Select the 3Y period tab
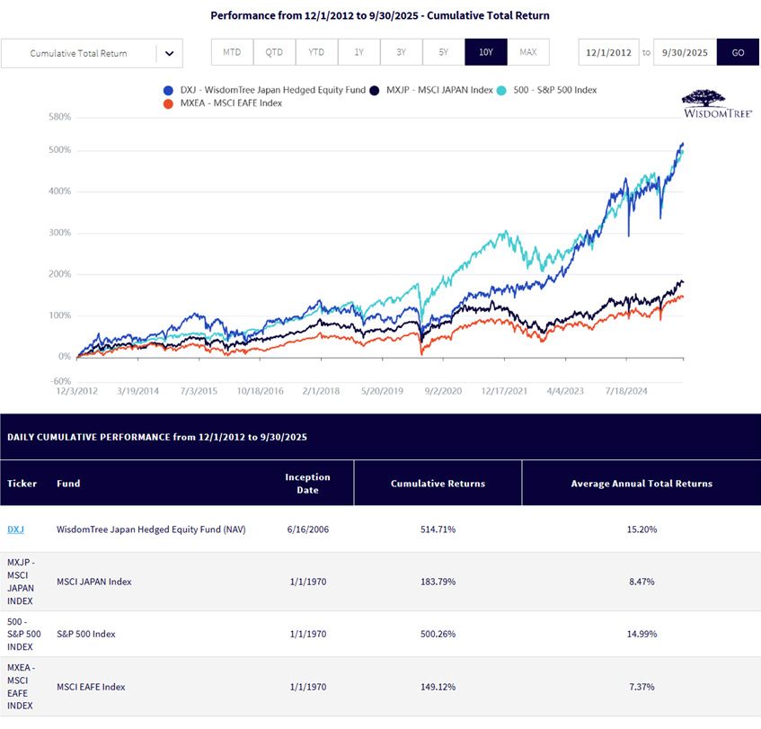This screenshot has height=729, width=761. [x=402, y=52]
